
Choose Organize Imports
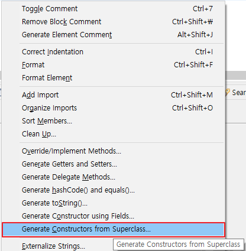tap(114, 108)
